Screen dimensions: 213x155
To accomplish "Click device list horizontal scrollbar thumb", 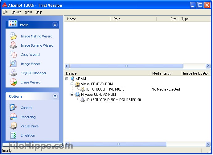I will [x=118, y=144].
